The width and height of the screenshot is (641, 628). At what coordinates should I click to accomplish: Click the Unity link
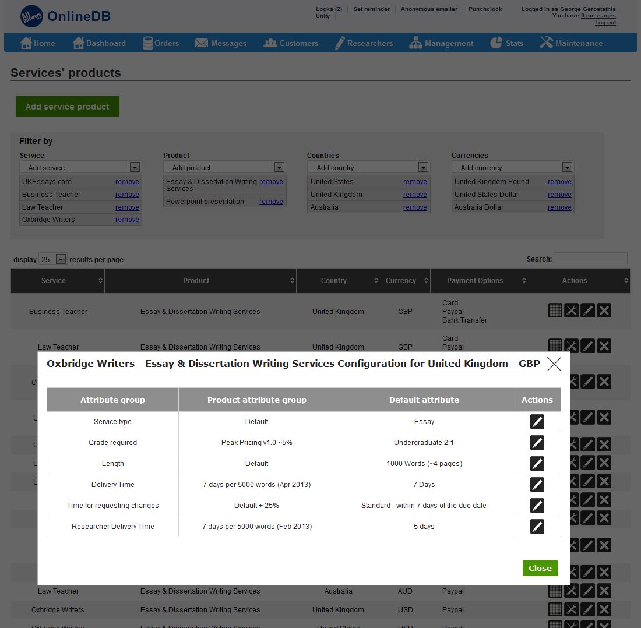coord(323,16)
